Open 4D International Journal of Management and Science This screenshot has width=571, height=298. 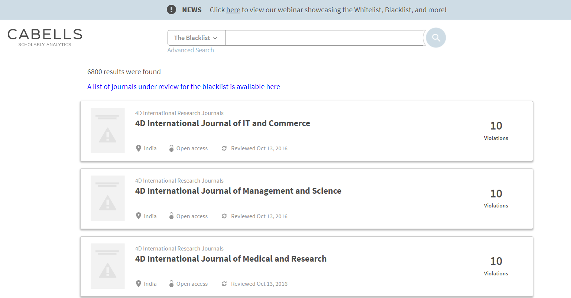(238, 191)
